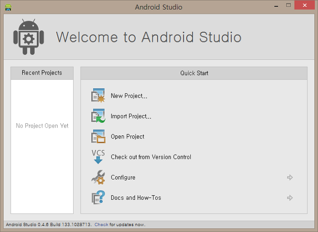This screenshot has width=318, height=232.
Task: Click the Android robot logo in the welcome header
Action: coord(29,37)
